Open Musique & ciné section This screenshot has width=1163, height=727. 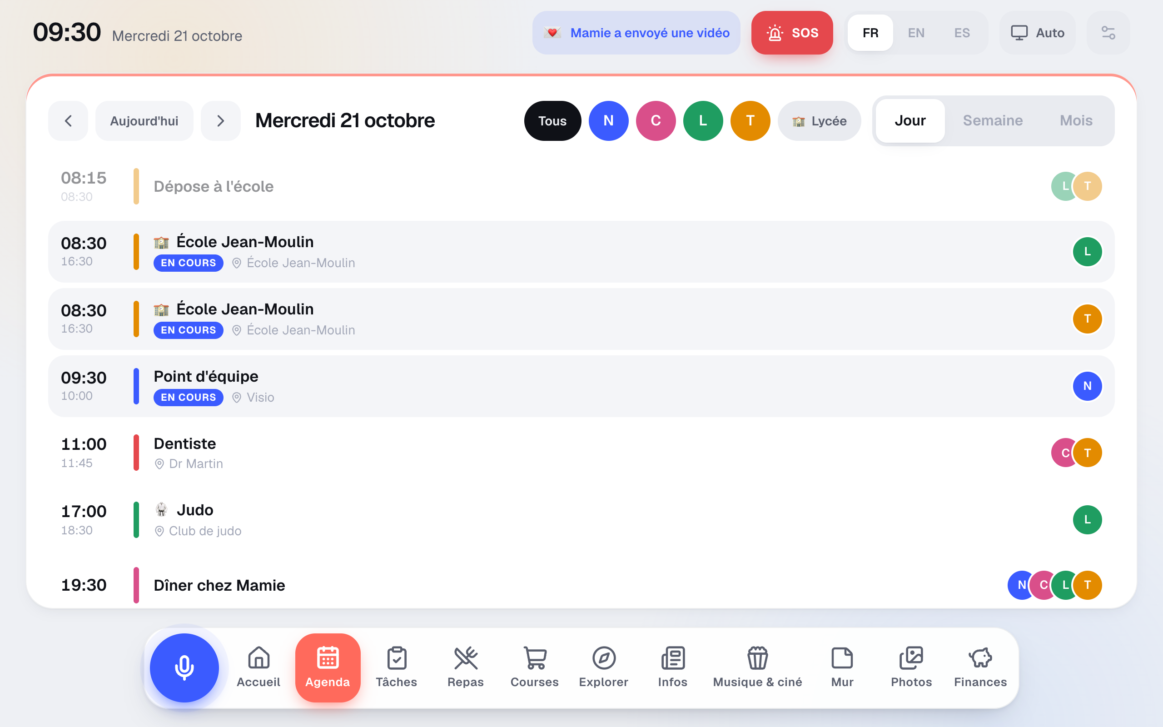click(x=757, y=667)
